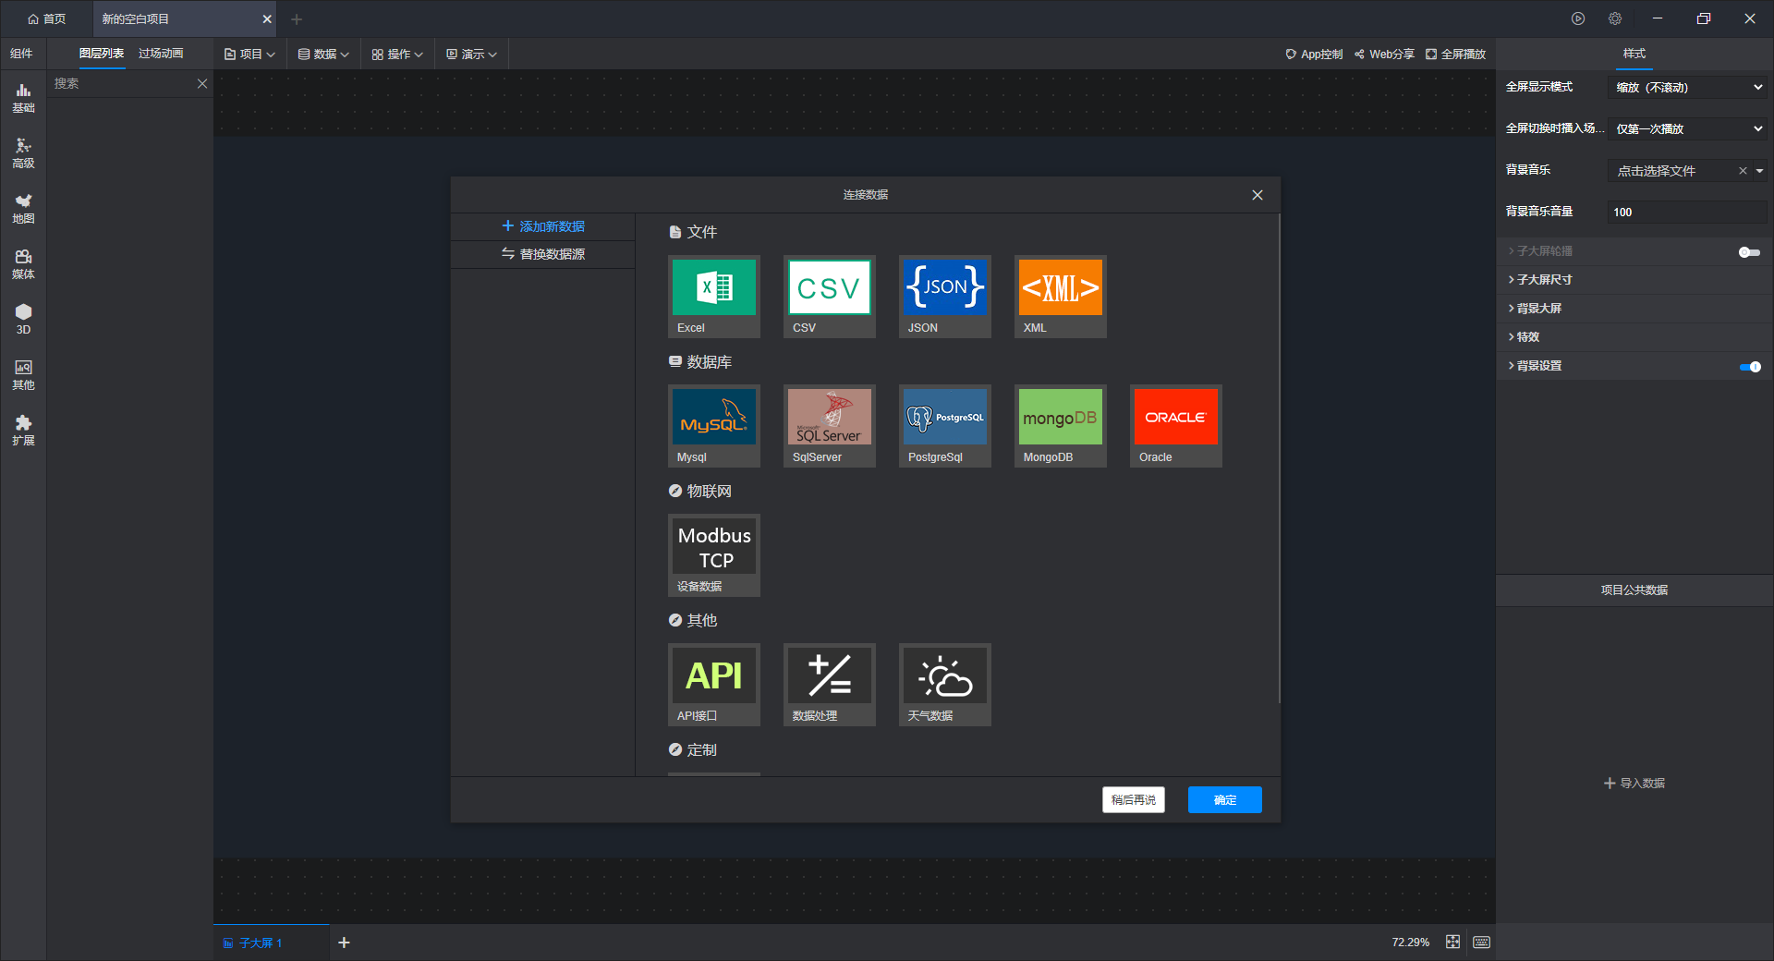Open the 其他 components category
This screenshot has width=1774, height=961.
tap(23, 375)
